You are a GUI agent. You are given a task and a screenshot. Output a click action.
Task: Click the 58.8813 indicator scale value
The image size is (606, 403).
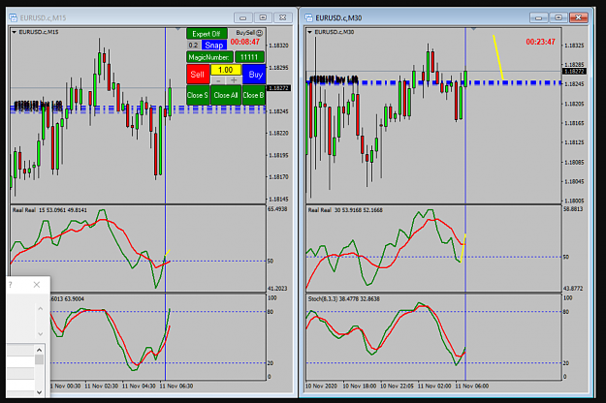pyautogui.click(x=573, y=209)
